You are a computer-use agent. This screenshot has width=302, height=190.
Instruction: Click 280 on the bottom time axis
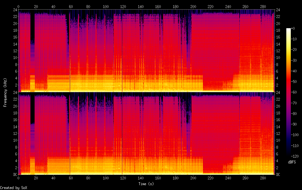coord(263,178)
